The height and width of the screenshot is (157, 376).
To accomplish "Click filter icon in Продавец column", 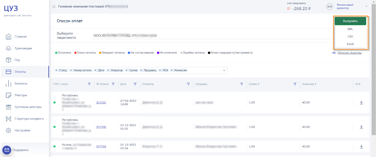I will (x=242, y=84).
